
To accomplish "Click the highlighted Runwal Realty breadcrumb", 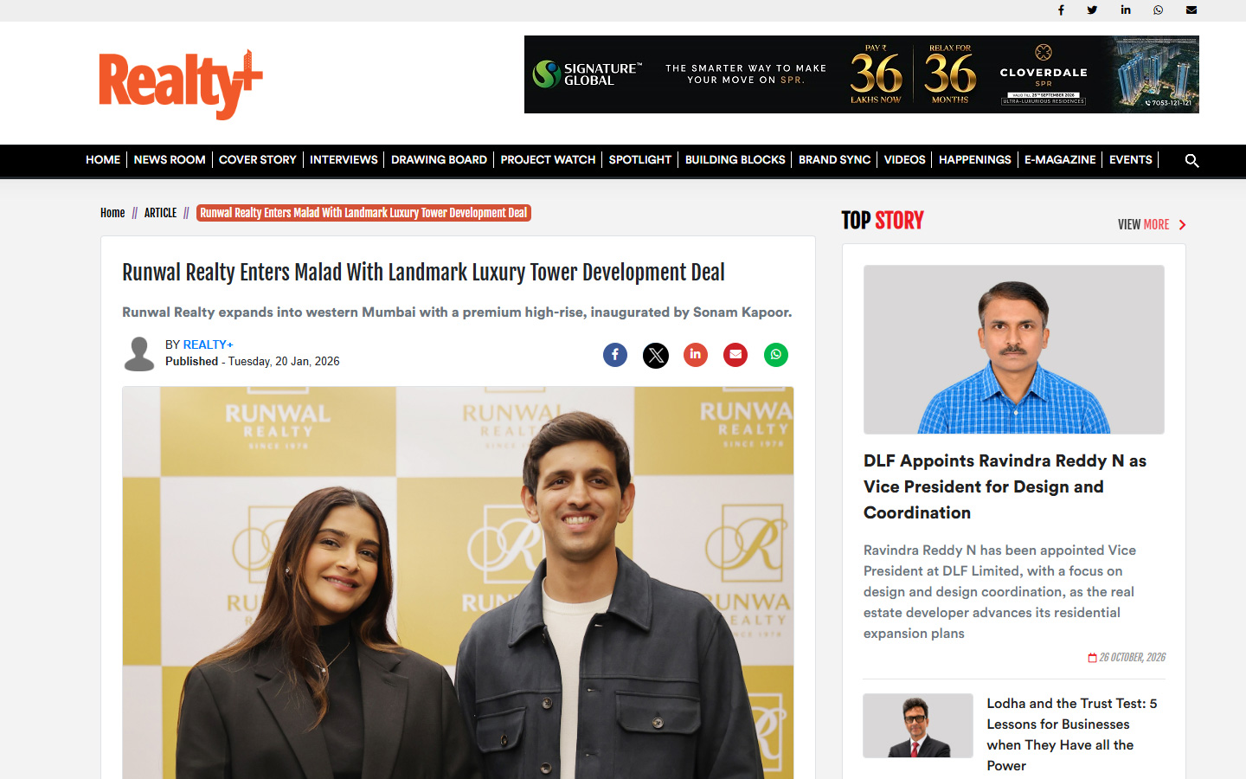I will click(x=363, y=213).
